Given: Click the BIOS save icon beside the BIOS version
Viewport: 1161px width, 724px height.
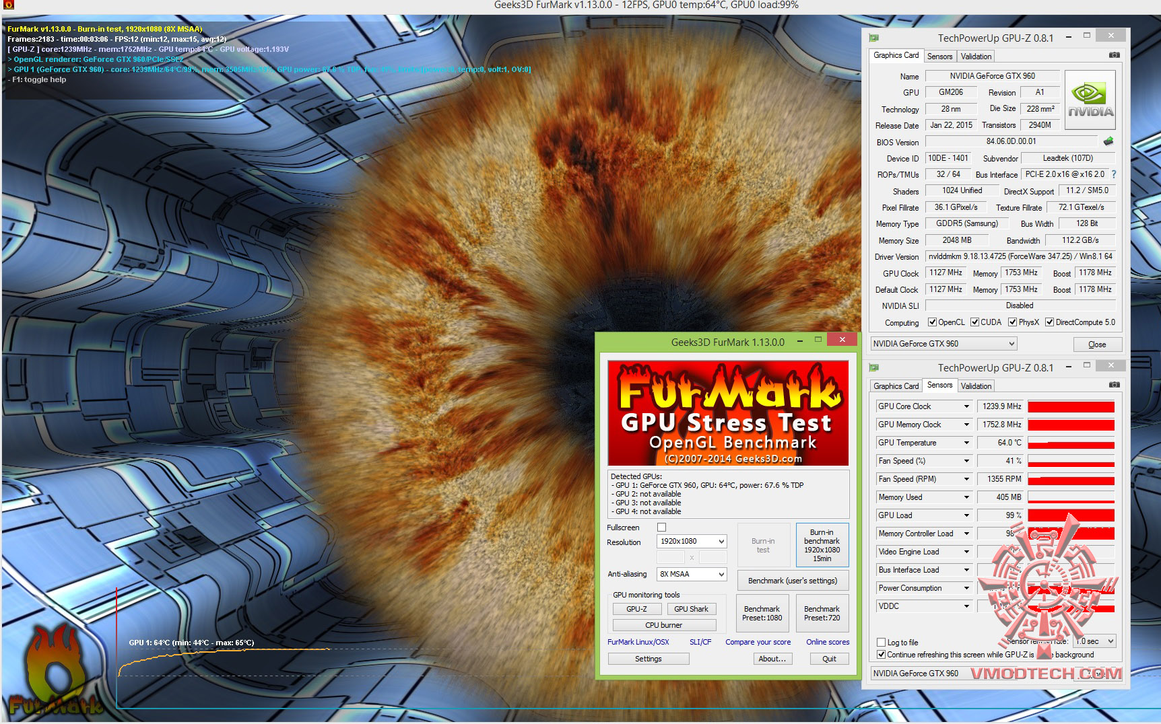Looking at the screenshot, I should 1108,141.
